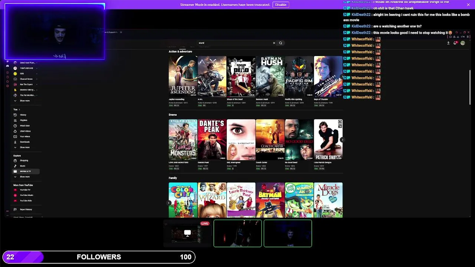Viewport: 475px width, 267px height.
Task: Open Report history flag item
Action: 26,210
